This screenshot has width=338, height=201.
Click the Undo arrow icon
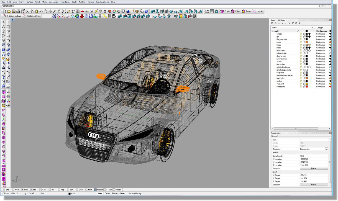pos(41,11)
